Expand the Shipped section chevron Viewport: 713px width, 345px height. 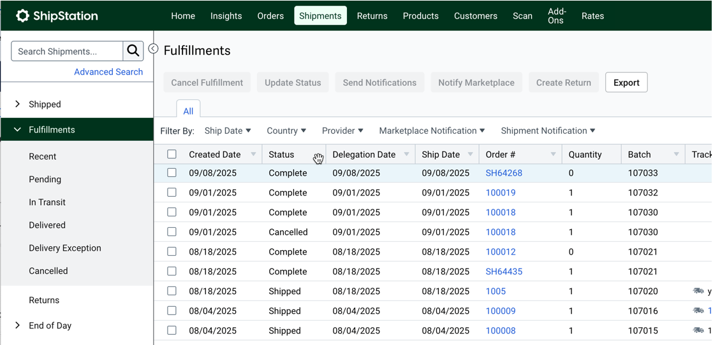tap(18, 104)
